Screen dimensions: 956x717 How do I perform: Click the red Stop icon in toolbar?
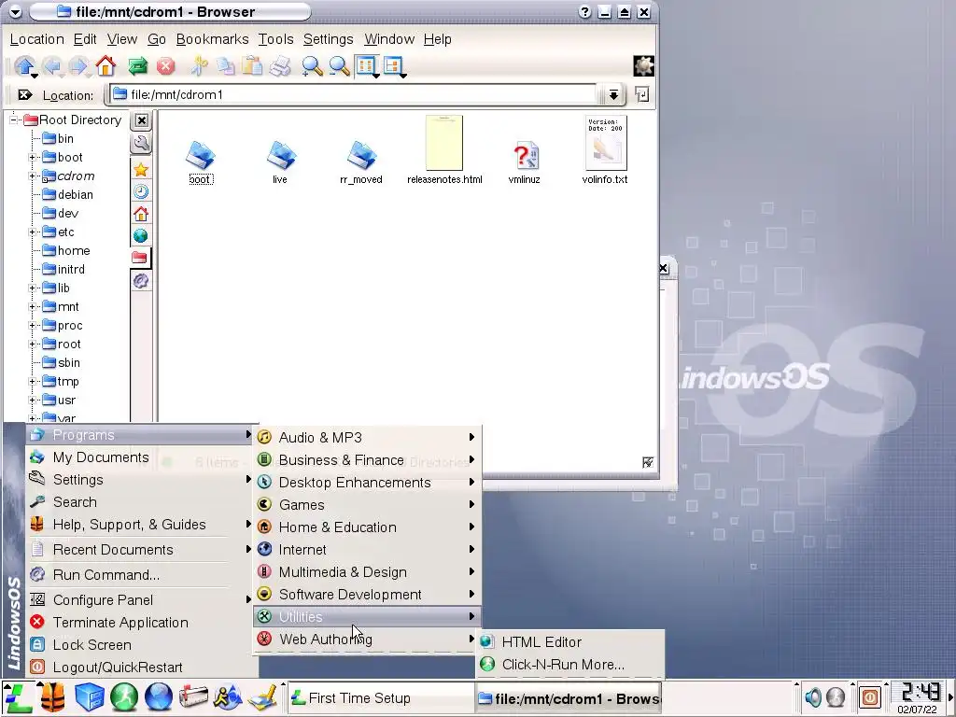pyautogui.click(x=165, y=66)
